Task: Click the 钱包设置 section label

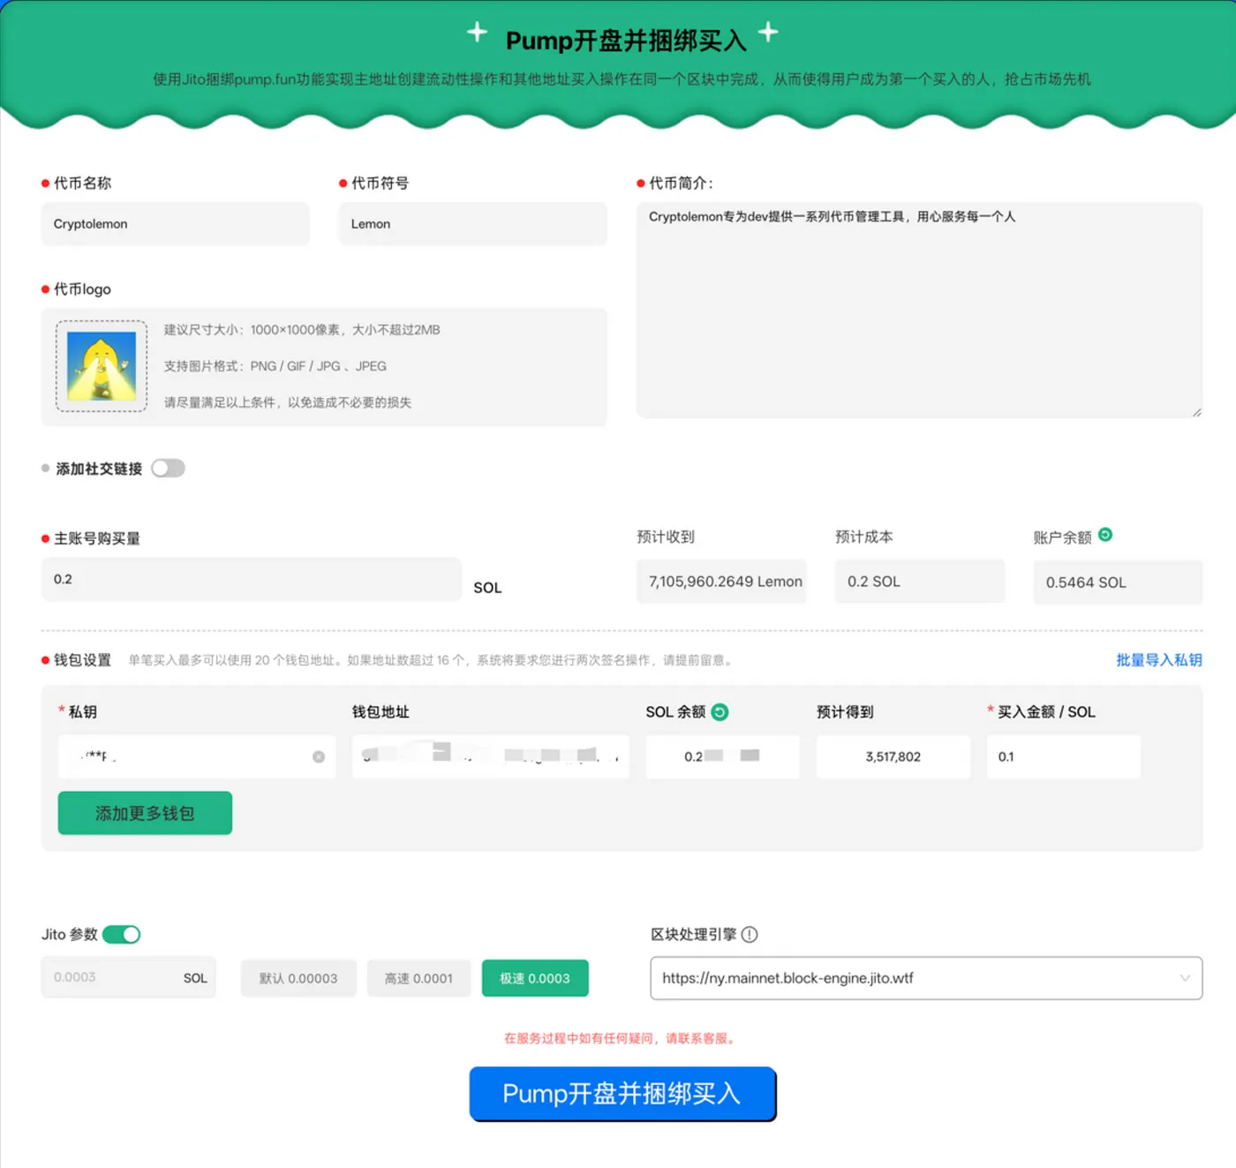Action: click(82, 660)
